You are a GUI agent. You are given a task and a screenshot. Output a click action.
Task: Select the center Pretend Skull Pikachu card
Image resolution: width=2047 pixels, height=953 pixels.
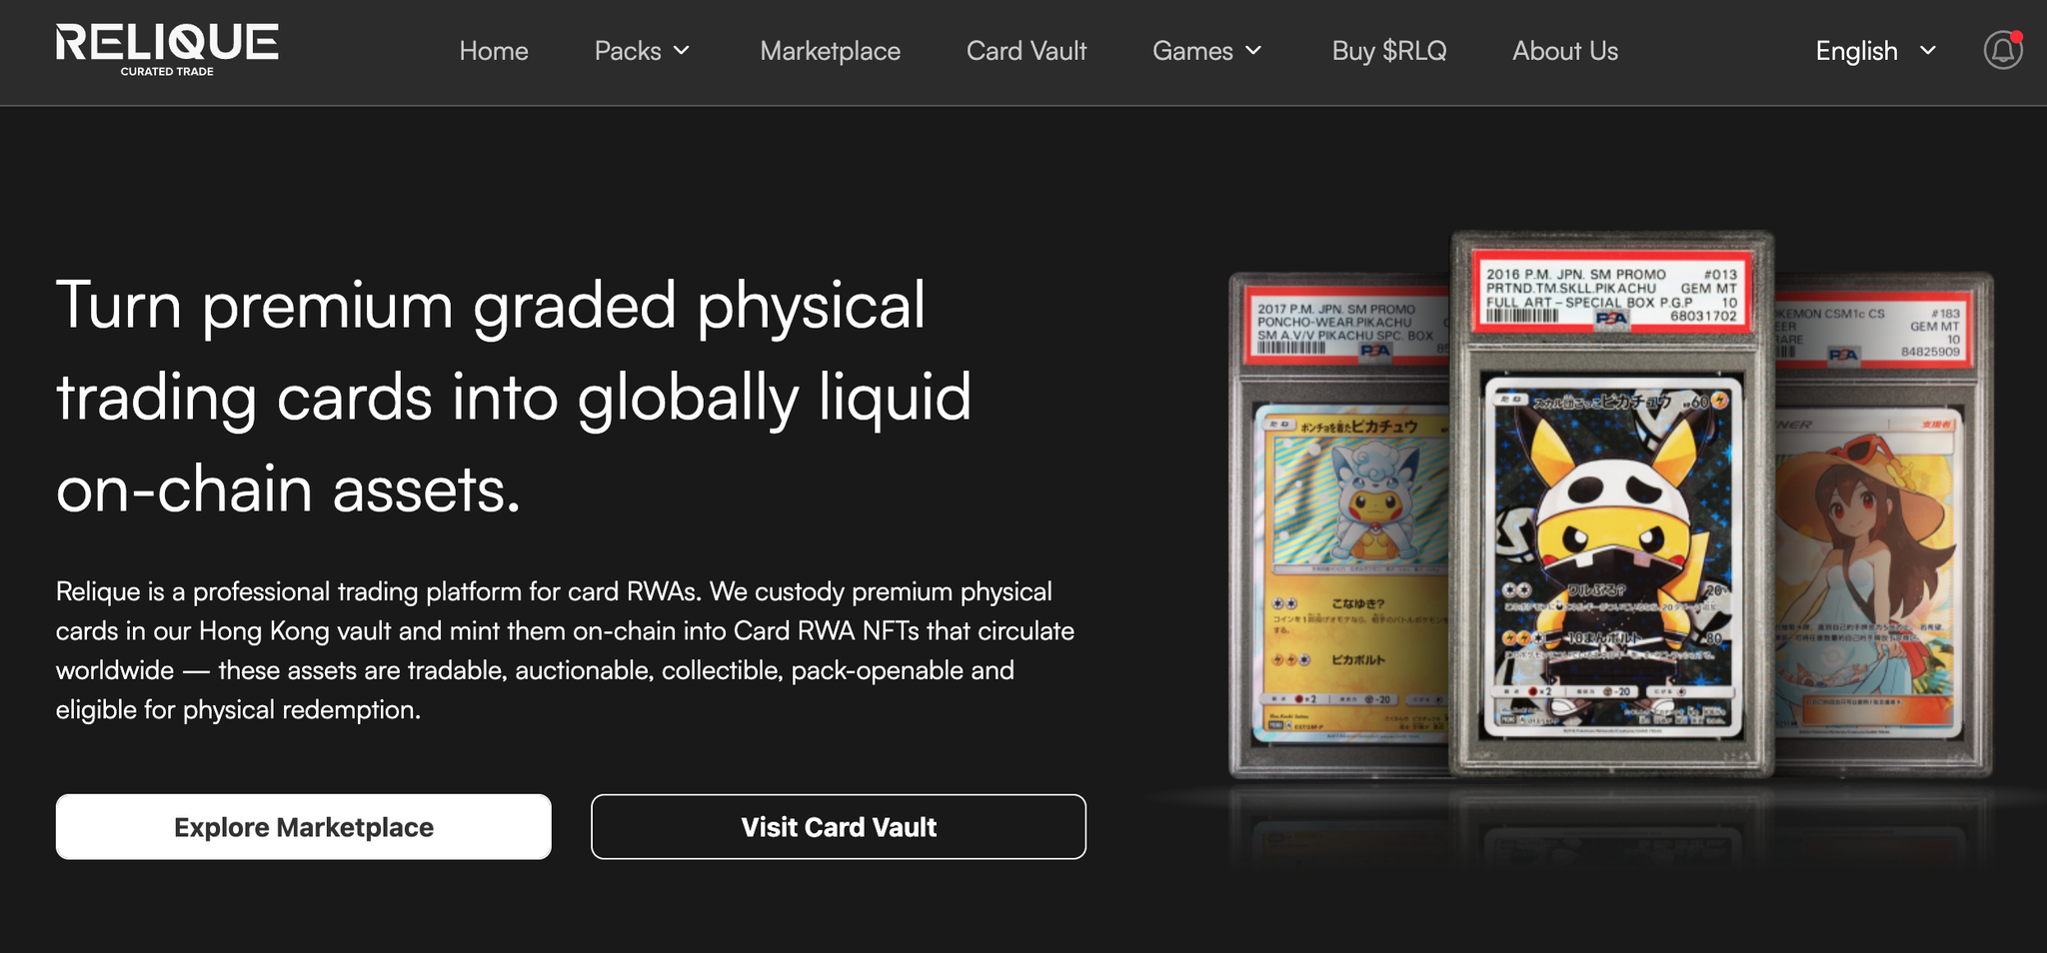pyautogui.click(x=1612, y=502)
